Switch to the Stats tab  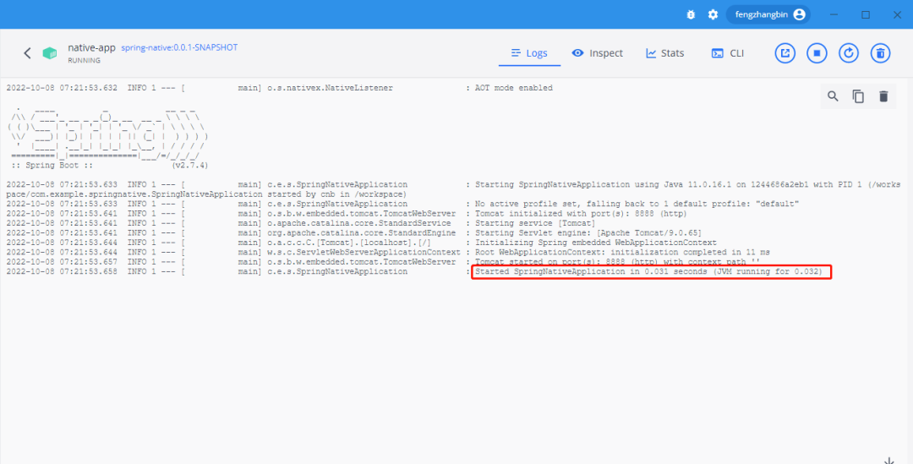665,53
